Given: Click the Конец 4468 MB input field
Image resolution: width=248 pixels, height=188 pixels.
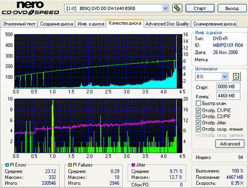Looking at the screenshot, I should (x=226, y=96).
